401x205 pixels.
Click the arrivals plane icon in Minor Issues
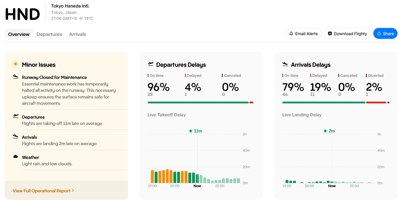click(x=15, y=136)
